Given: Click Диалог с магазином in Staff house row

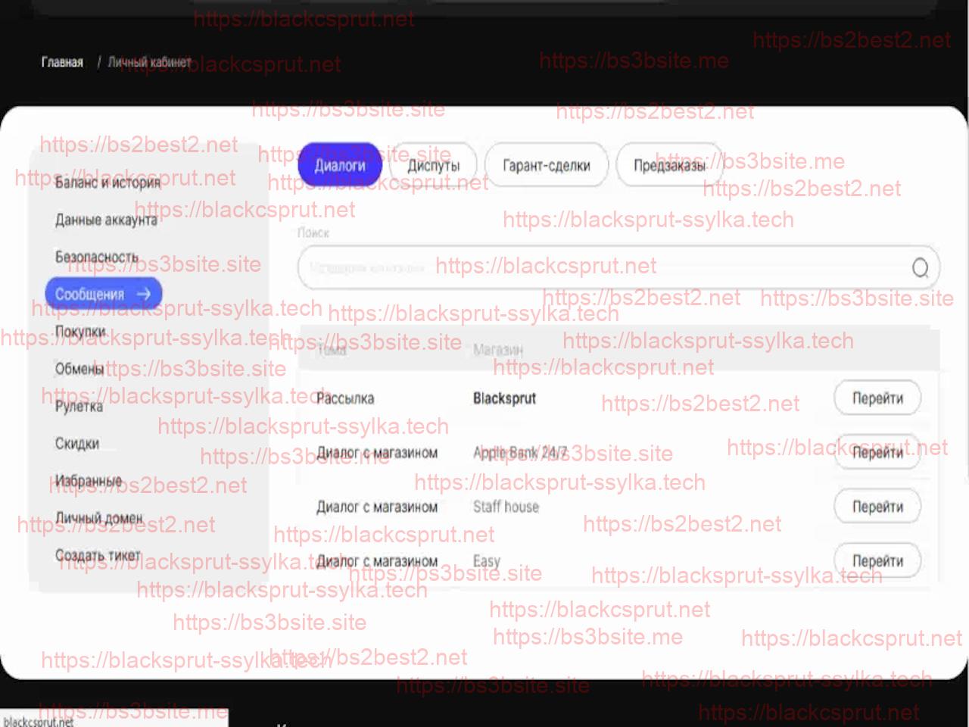Looking at the screenshot, I should 377,507.
